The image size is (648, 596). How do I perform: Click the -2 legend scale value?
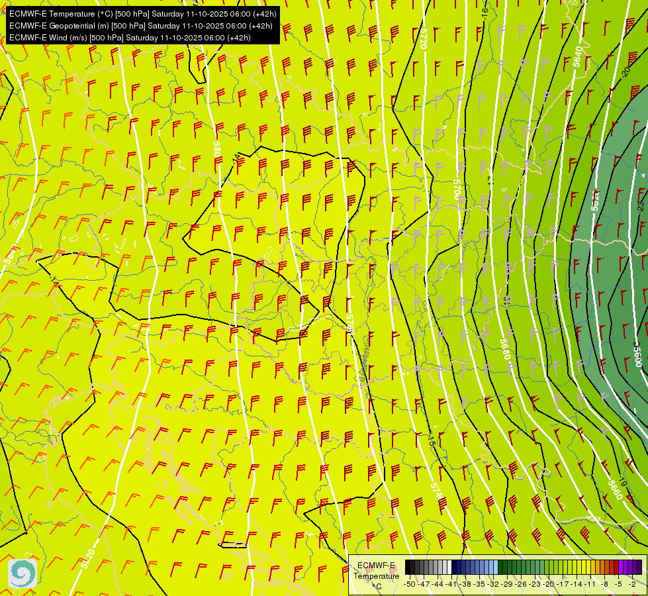click(x=632, y=585)
